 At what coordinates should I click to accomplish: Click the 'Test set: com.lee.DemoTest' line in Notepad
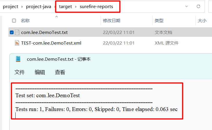pos(48,95)
